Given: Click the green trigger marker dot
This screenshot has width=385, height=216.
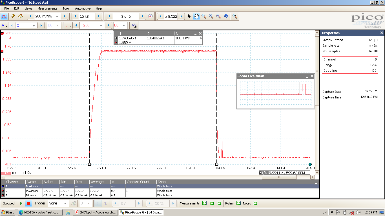Looking at the screenshot, I should (310, 165).
